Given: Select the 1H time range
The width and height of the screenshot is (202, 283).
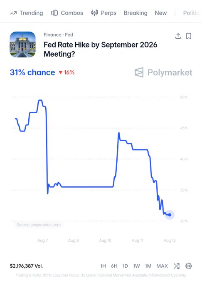Looking at the screenshot, I should pos(103,266).
